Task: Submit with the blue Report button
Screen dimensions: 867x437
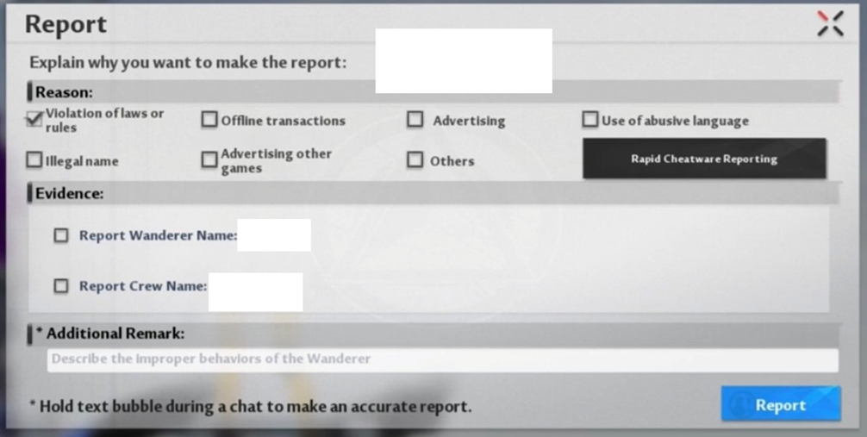Action: 781,405
